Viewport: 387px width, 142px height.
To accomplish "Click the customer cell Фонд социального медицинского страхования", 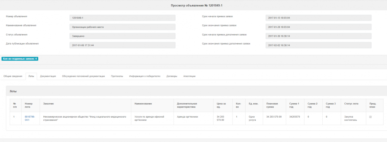I will (85, 118).
